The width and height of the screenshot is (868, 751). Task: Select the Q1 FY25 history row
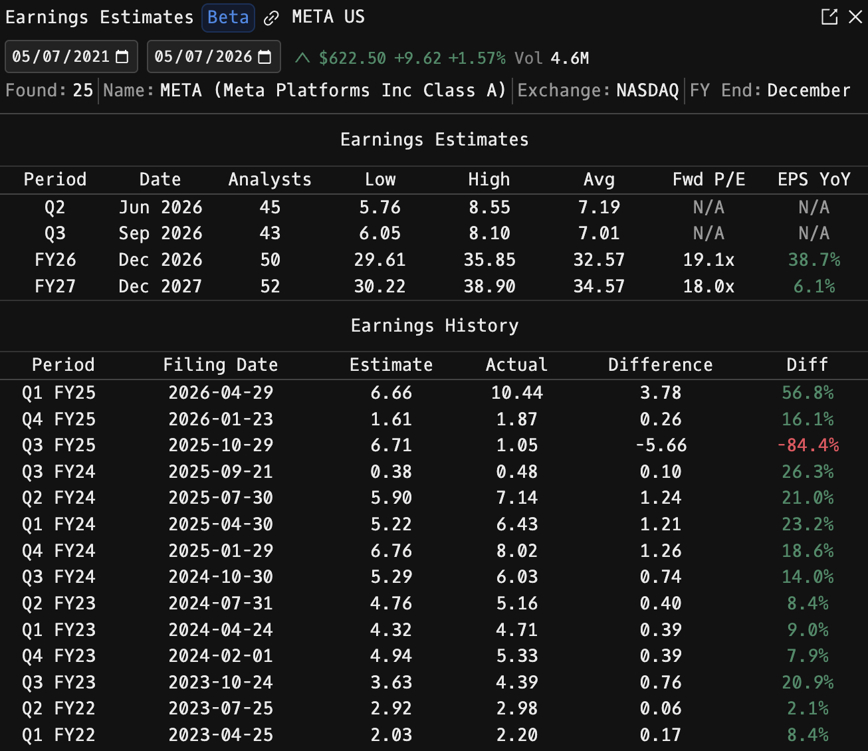click(x=434, y=393)
